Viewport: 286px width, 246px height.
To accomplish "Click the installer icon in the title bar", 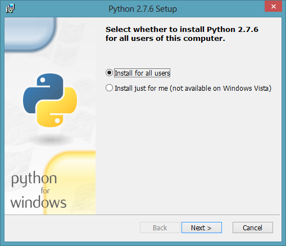I will [x=10, y=8].
